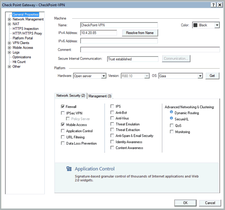Viewport: 225px width, 210px height.
Task: Select the Network Security (2) tab
Action: (x=71, y=96)
